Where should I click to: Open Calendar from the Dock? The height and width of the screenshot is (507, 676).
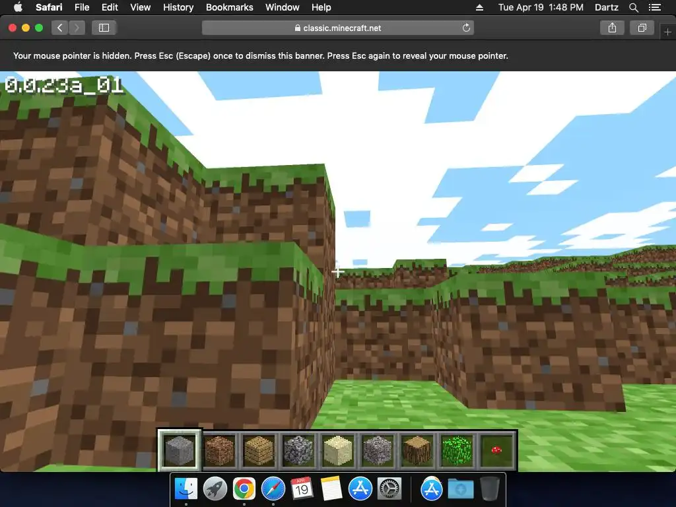[x=302, y=489]
